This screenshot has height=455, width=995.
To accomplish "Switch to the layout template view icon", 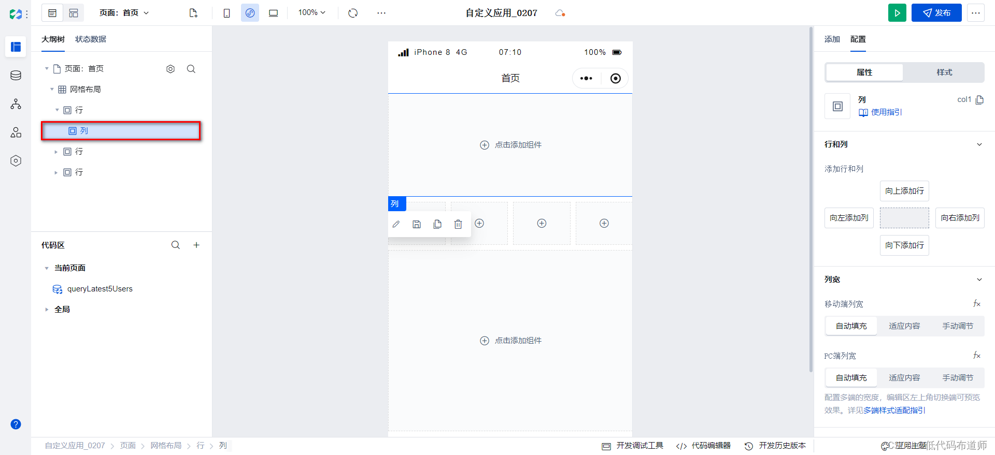I will point(74,13).
